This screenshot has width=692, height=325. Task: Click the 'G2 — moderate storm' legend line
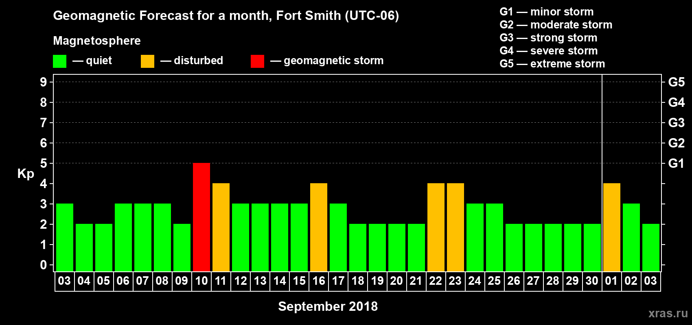556,25
